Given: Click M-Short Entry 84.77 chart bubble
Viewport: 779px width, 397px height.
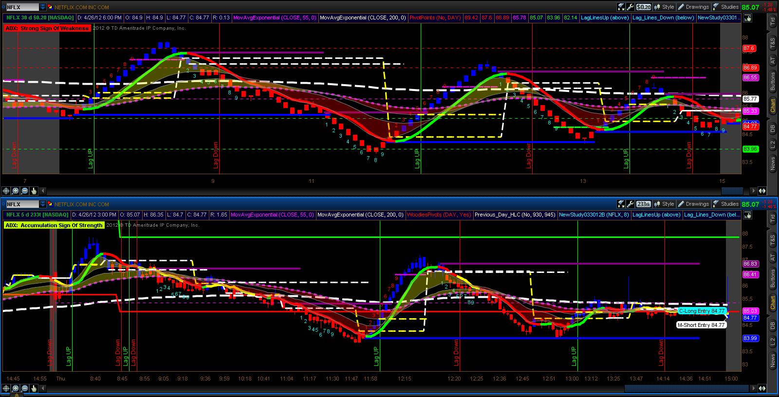Looking at the screenshot, I should (x=701, y=325).
